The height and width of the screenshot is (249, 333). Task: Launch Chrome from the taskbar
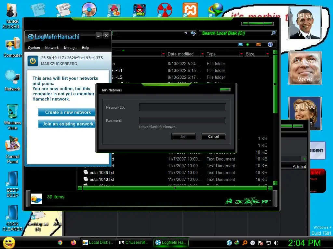(x=60, y=243)
